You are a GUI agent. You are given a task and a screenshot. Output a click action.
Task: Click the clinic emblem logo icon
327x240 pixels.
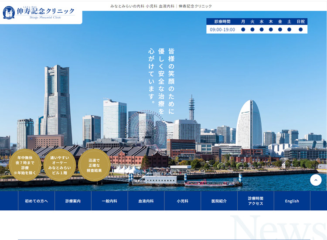tap(9, 12)
